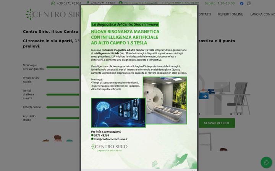The height and width of the screenshot is (171, 275).
Task: Click the 'Prenotazioni rapide' label
Action: click(31, 80)
